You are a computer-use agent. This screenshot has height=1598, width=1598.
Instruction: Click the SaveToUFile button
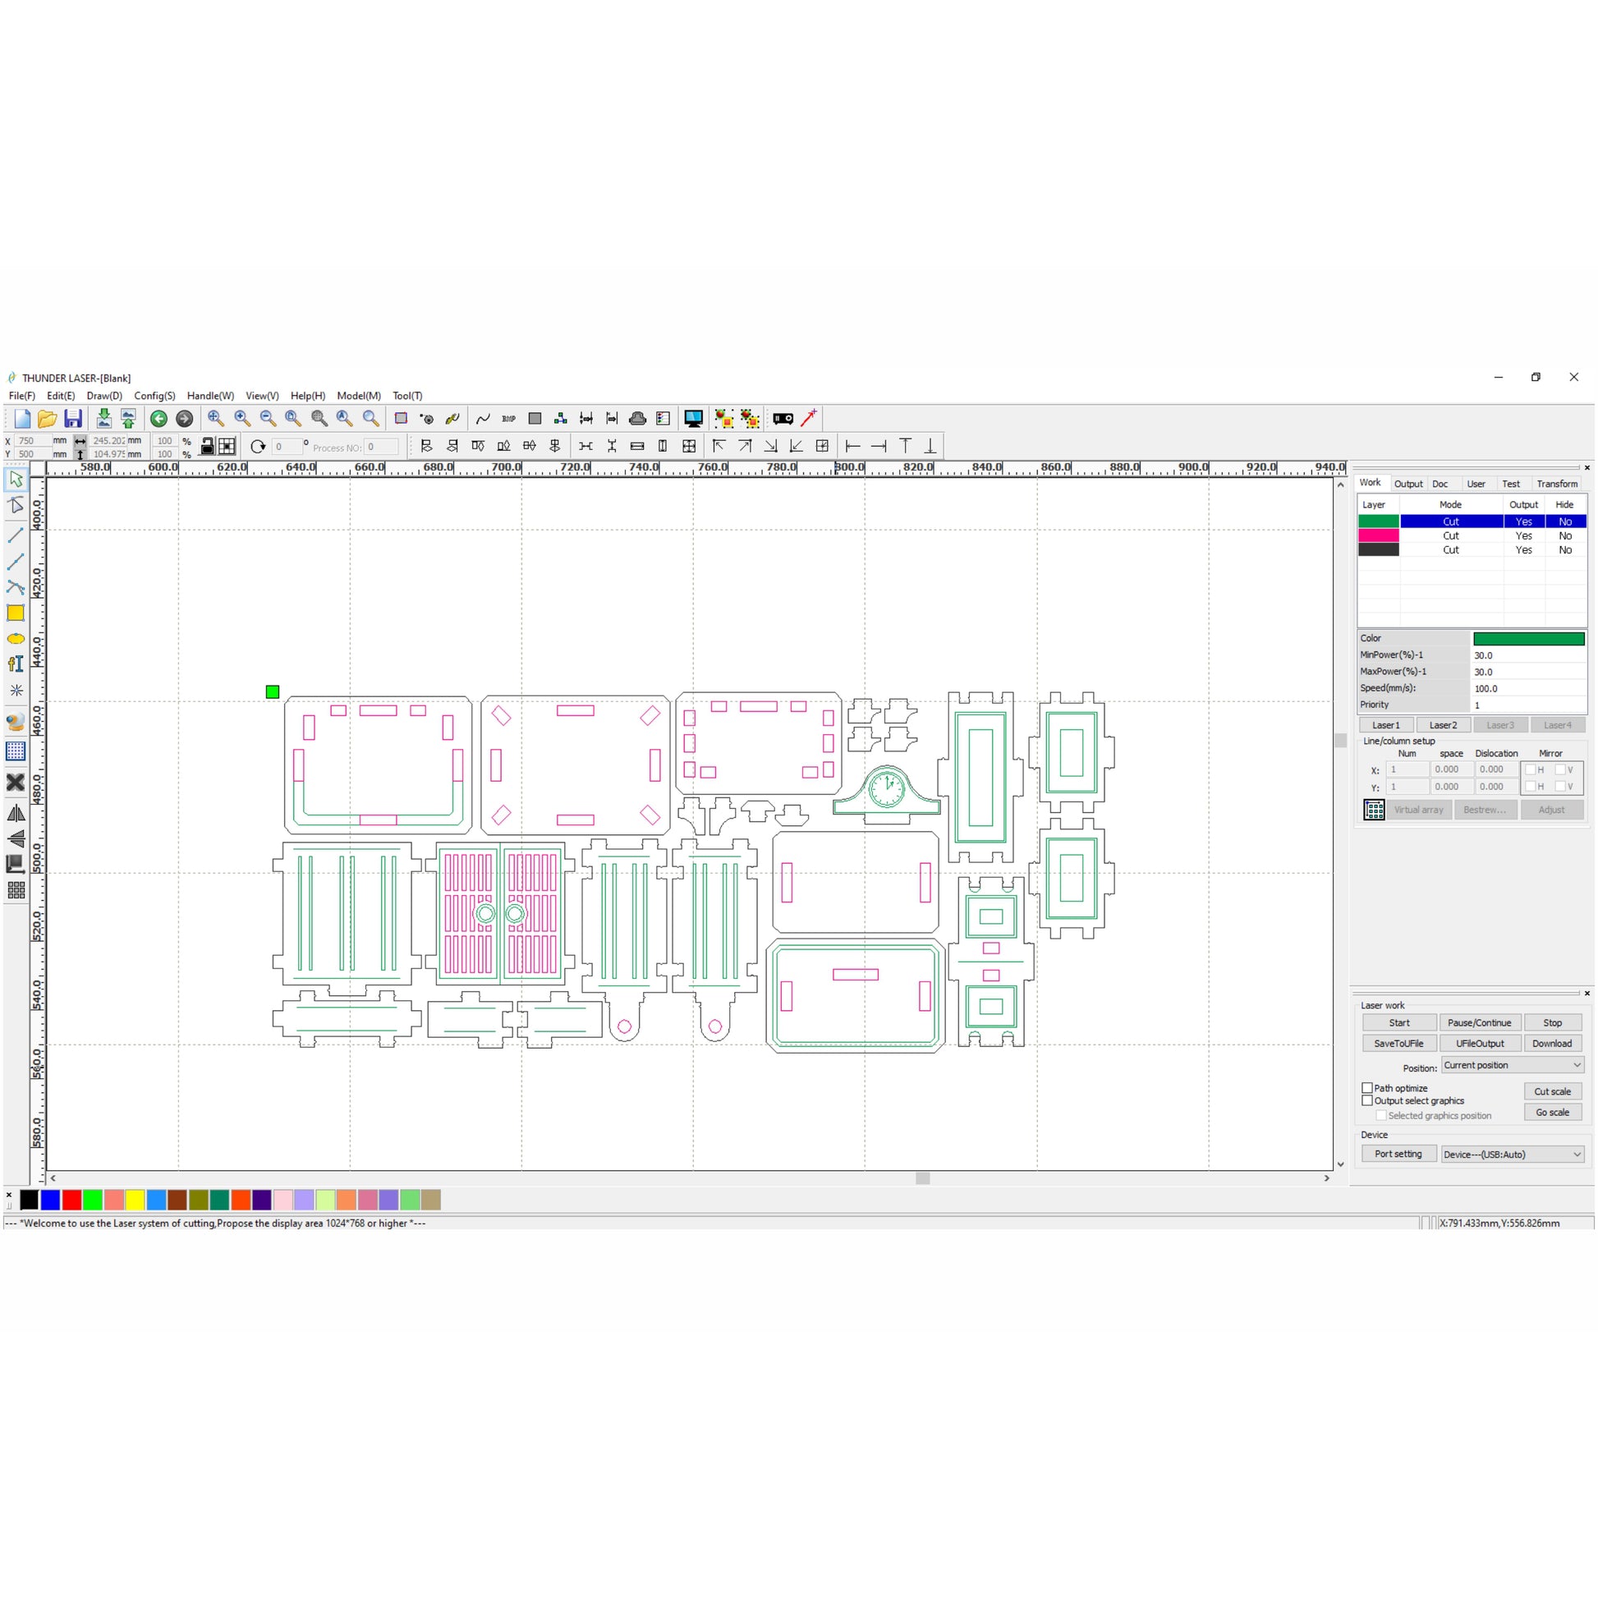coord(1398,1043)
